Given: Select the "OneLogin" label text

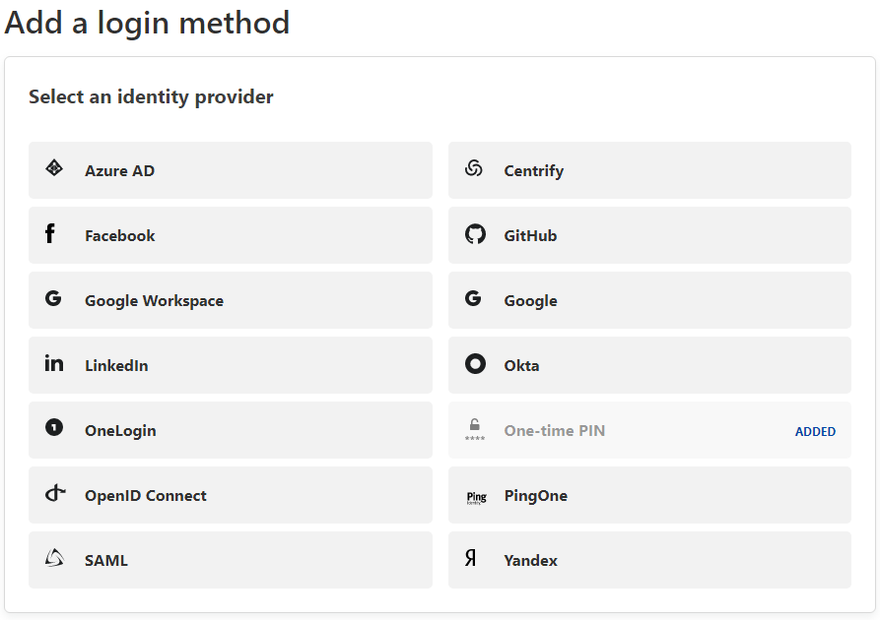Looking at the screenshot, I should click(120, 431).
